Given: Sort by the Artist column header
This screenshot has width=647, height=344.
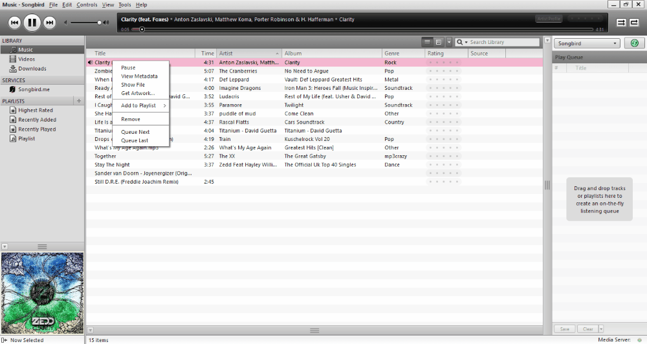Looking at the screenshot, I should 249,53.
